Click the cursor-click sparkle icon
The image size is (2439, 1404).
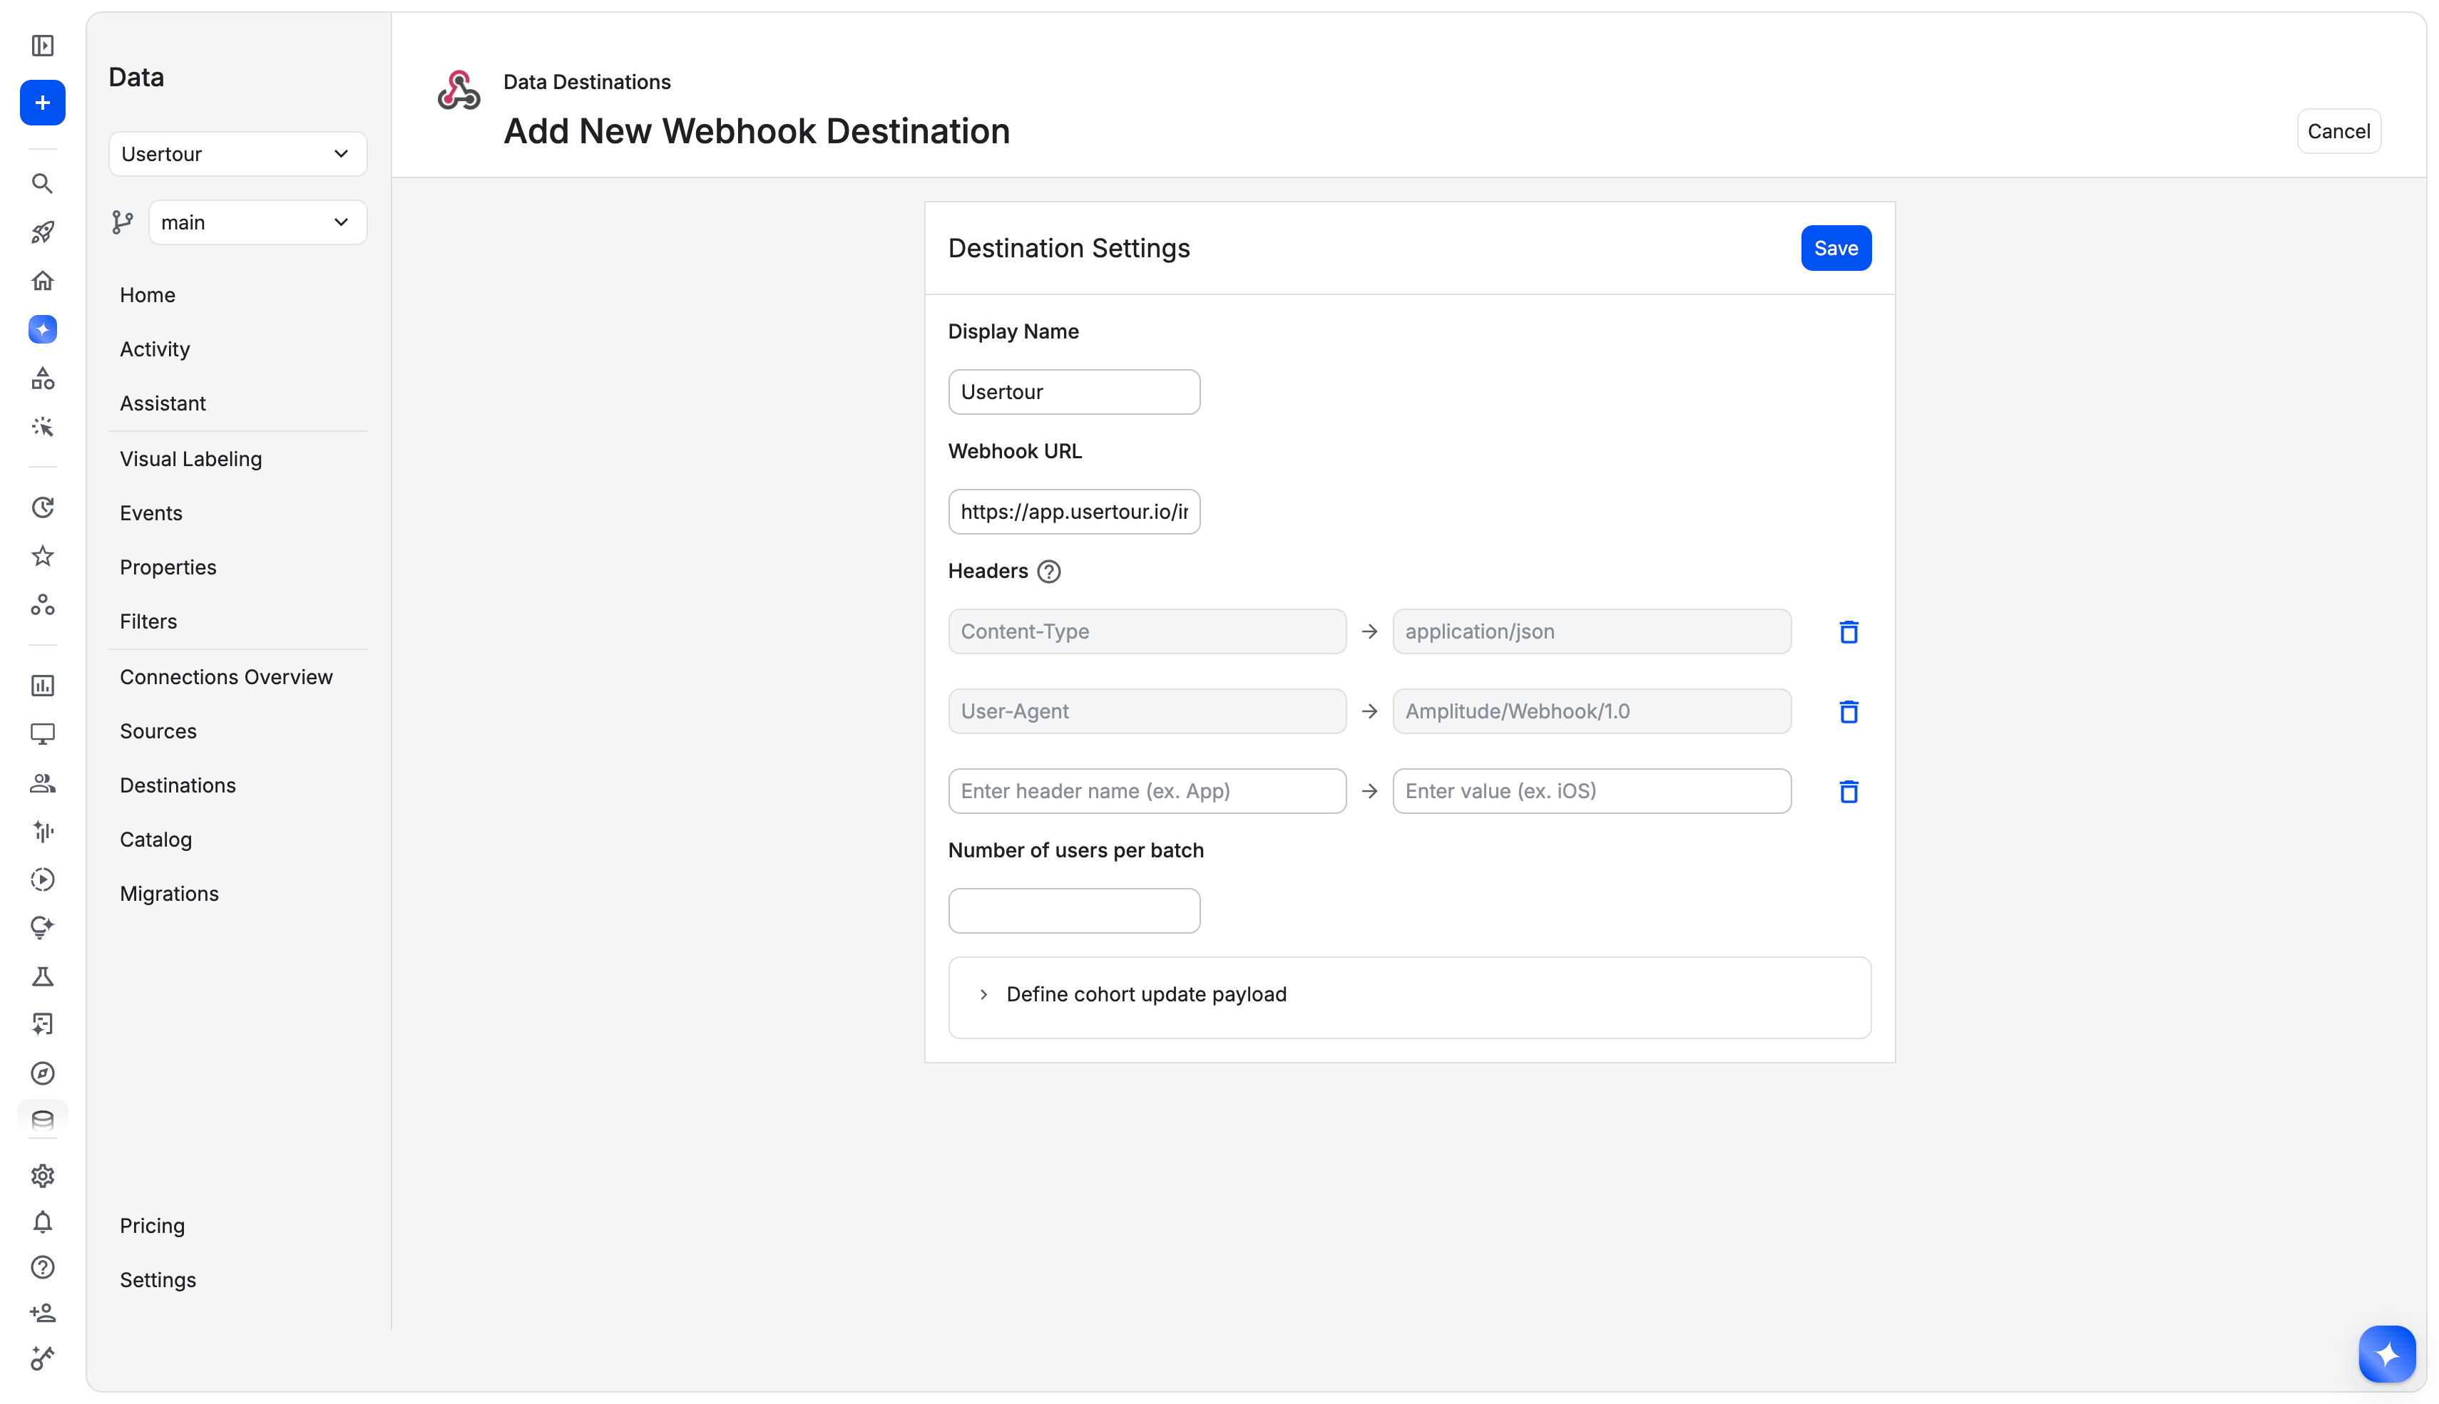click(x=43, y=426)
